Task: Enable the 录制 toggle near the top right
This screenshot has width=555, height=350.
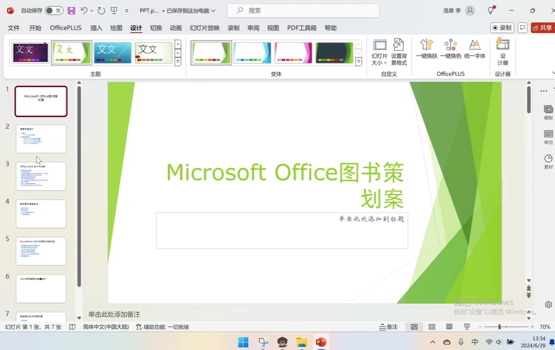Action: pos(501,27)
